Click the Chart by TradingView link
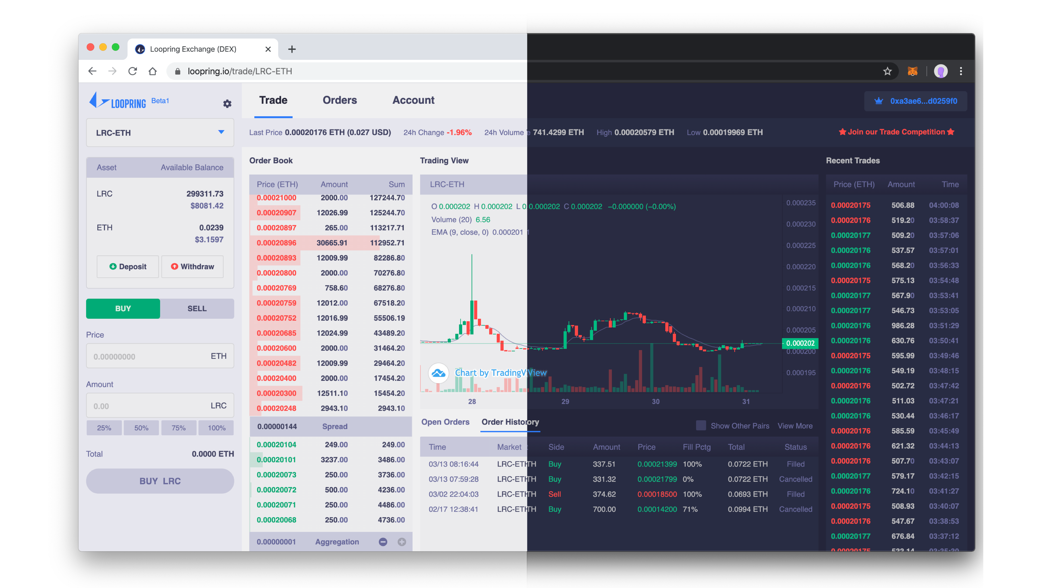Image resolution: width=1047 pixels, height=588 pixels. point(501,372)
